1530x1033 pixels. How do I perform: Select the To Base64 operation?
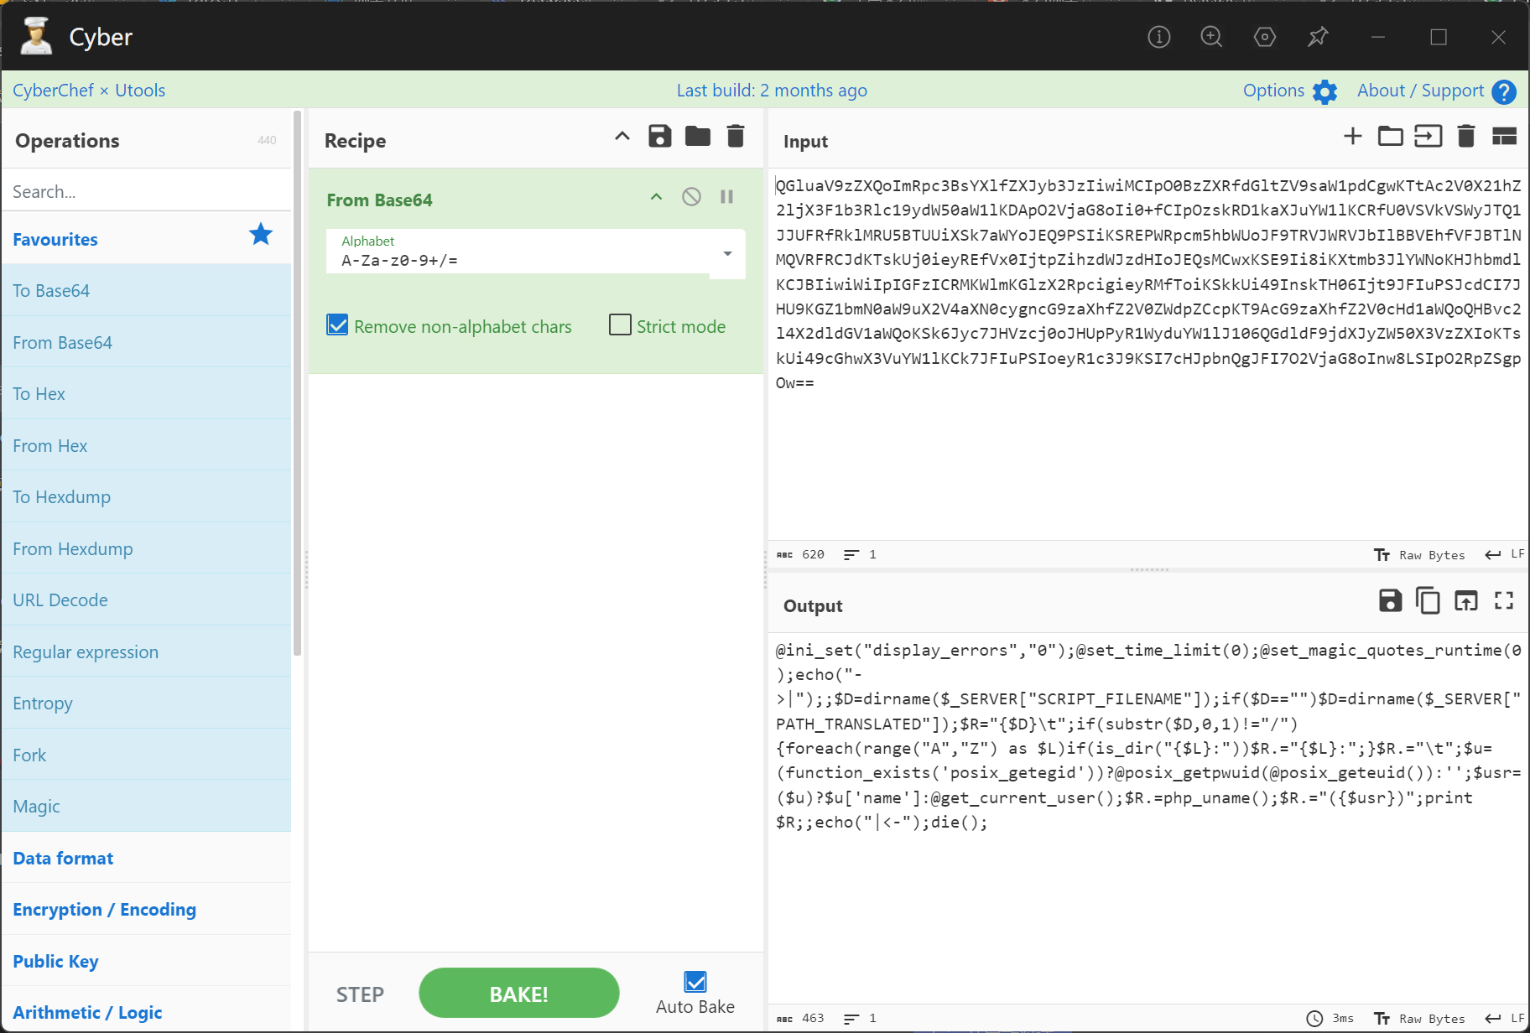pyautogui.click(x=147, y=290)
